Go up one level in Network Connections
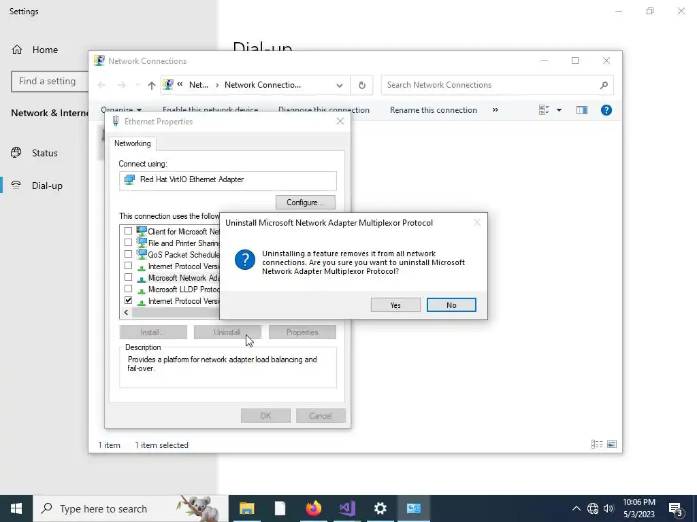Image resolution: width=697 pixels, height=522 pixels. 152,85
